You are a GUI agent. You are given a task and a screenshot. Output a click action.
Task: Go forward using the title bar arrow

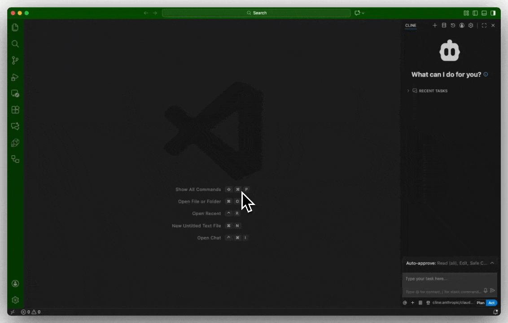155,13
